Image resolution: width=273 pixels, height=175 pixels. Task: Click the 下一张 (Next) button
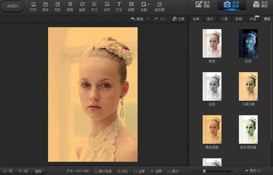(x=23, y=171)
